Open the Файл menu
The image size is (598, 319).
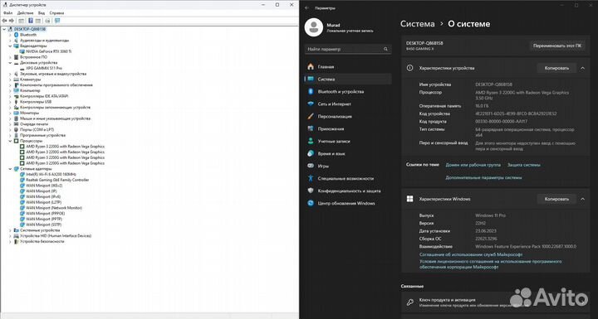pyautogui.click(x=7, y=13)
